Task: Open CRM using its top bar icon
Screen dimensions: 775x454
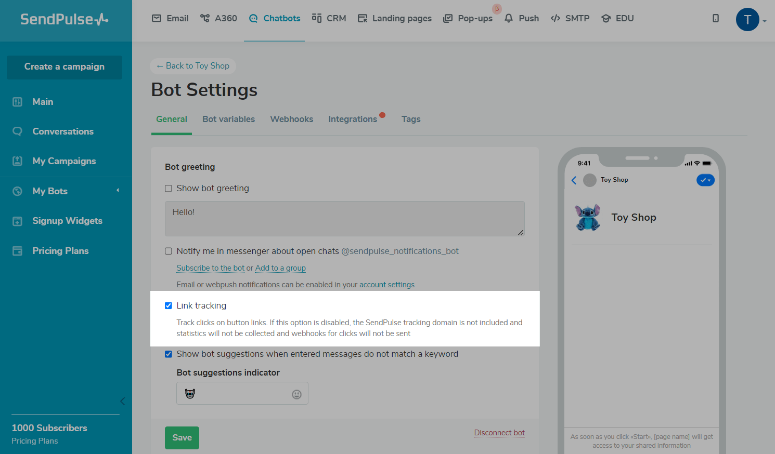Action: 316,18
